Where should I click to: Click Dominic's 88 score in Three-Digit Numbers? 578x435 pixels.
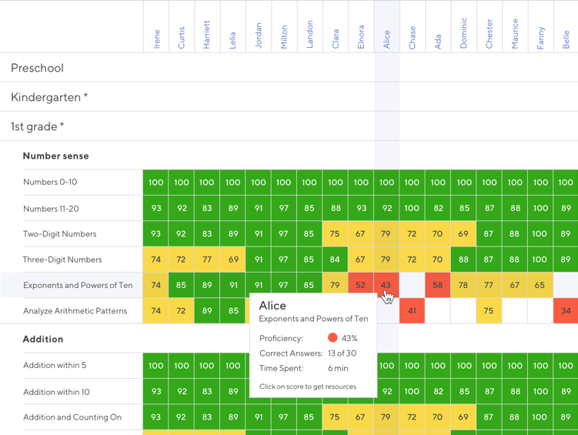tap(463, 259)
